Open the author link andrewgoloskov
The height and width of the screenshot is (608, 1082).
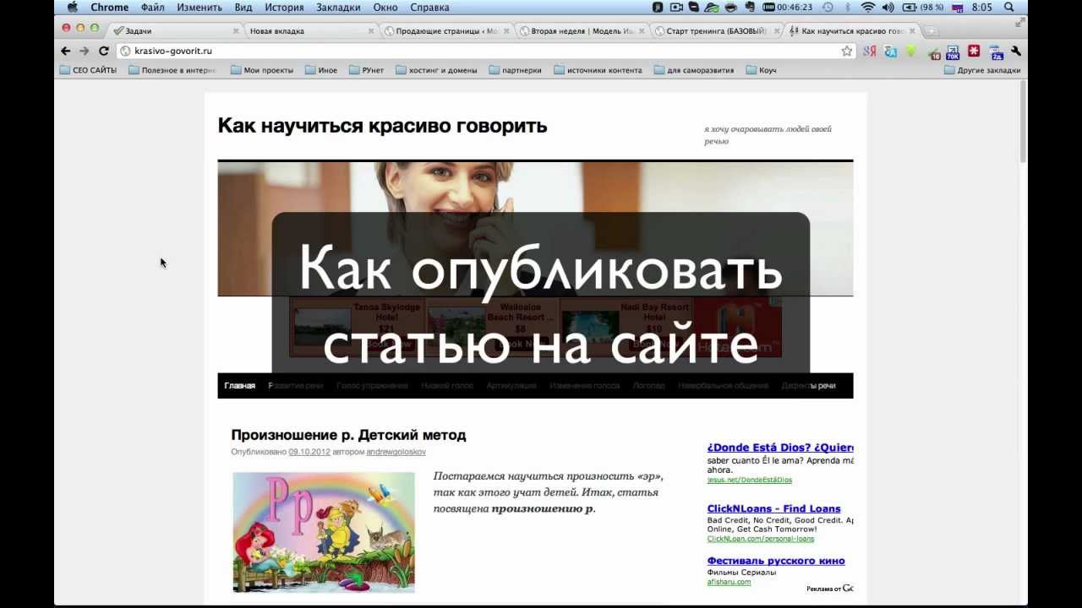396,452
